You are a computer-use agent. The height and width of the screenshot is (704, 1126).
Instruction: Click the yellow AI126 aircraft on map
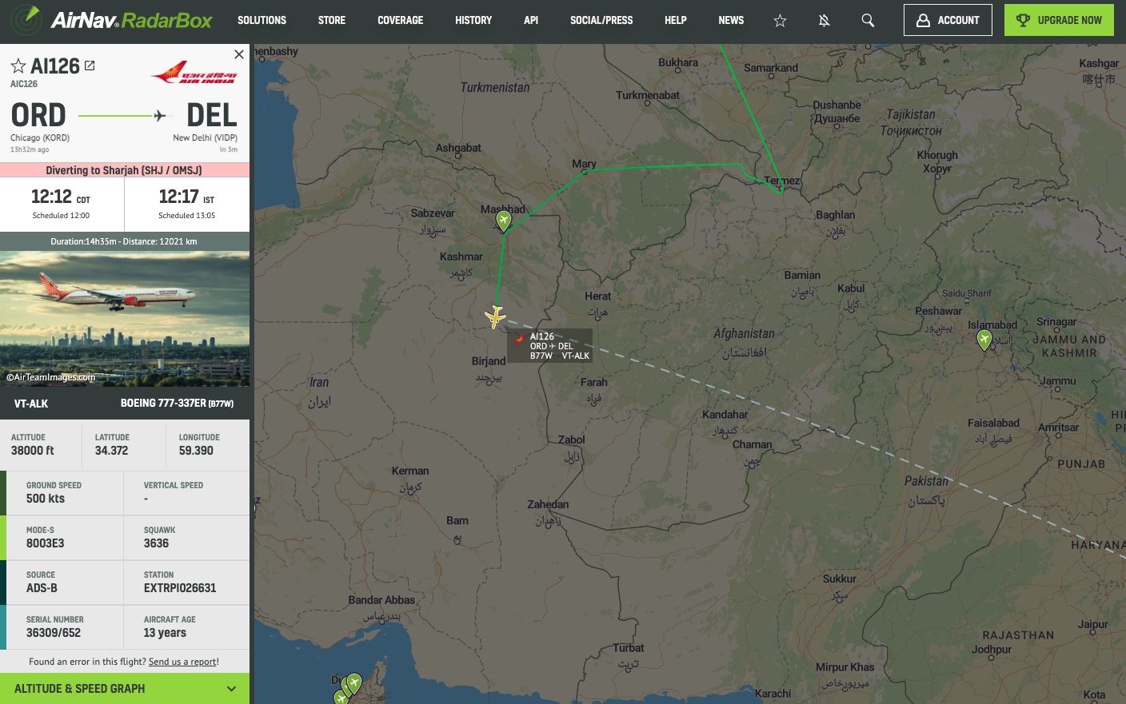496,317
